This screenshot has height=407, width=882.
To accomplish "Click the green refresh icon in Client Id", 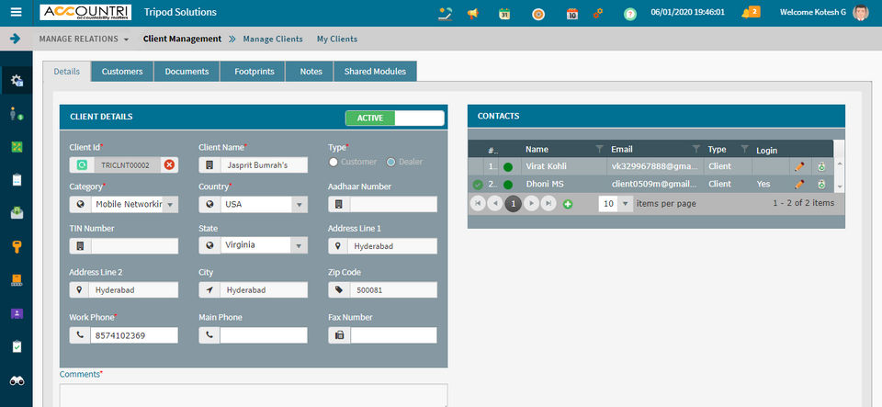I will pos(81,164).
